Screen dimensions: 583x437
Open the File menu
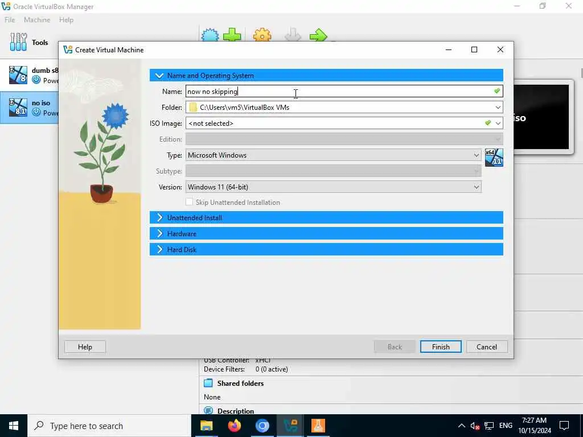click(10, 20)
